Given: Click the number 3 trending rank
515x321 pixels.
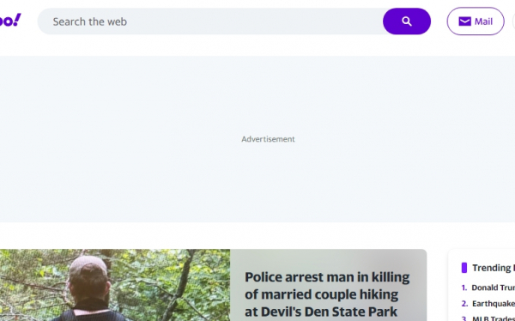Looking at the screenshot, I should click(464, 318).
